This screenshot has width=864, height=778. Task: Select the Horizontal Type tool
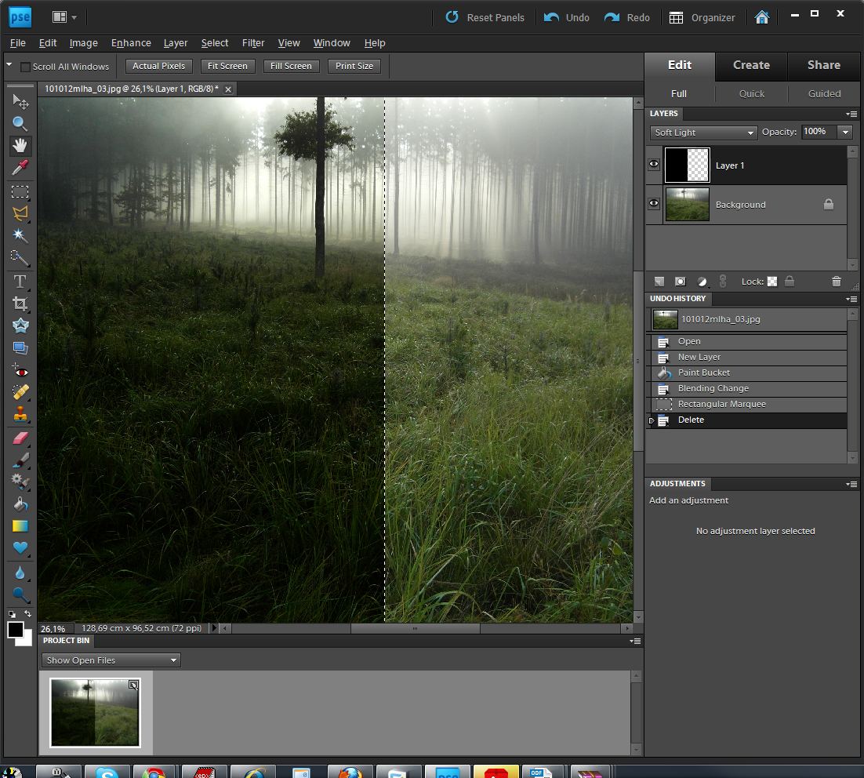20,282
